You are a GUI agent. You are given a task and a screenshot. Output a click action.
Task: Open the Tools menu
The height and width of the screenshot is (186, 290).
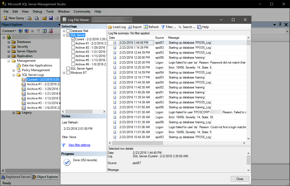click(50, 12)
